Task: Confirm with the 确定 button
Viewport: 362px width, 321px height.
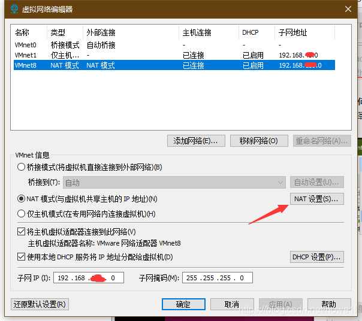Action: (183, 304)
